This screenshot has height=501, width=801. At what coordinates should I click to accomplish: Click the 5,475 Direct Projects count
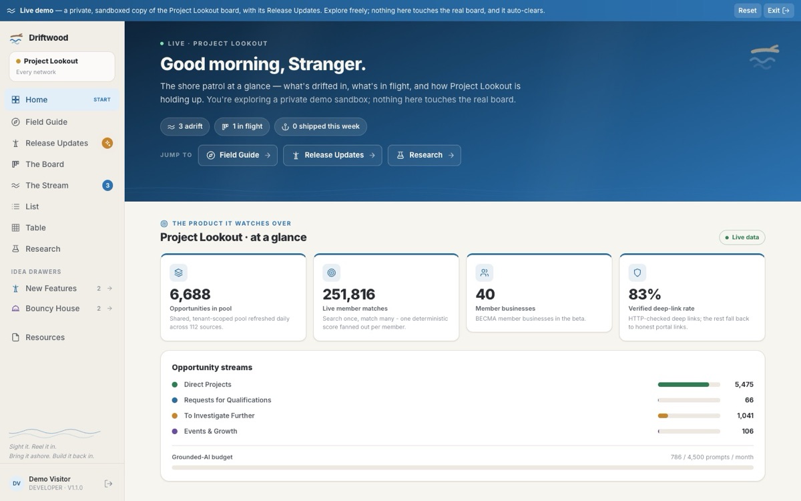point(744,385)
